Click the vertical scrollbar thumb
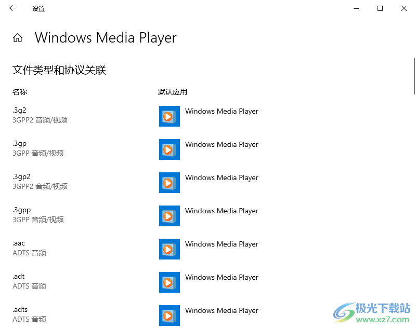Screen dimensions: 416x328 click(414, 76)
